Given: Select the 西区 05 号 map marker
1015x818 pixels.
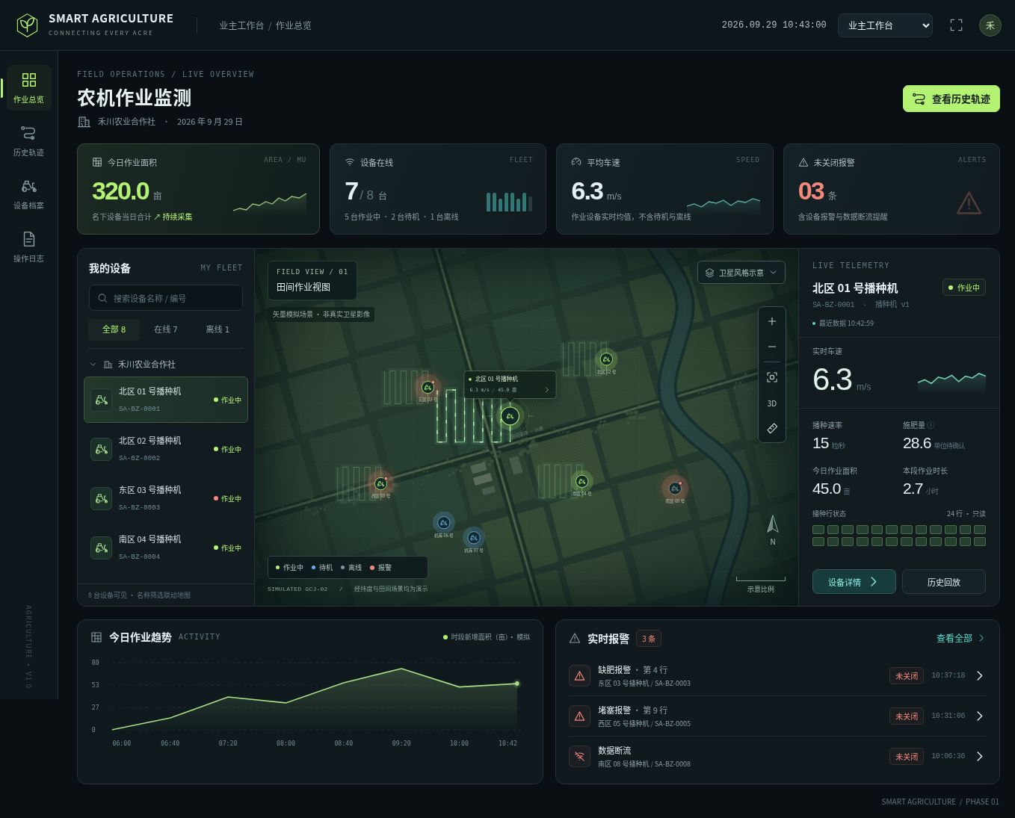Looking at the screenshot, I should [380, 484].
